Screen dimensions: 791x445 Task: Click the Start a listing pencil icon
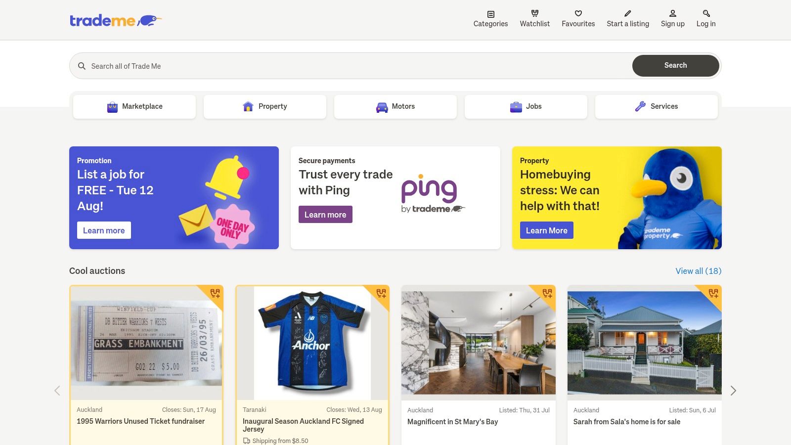point(627,13)
